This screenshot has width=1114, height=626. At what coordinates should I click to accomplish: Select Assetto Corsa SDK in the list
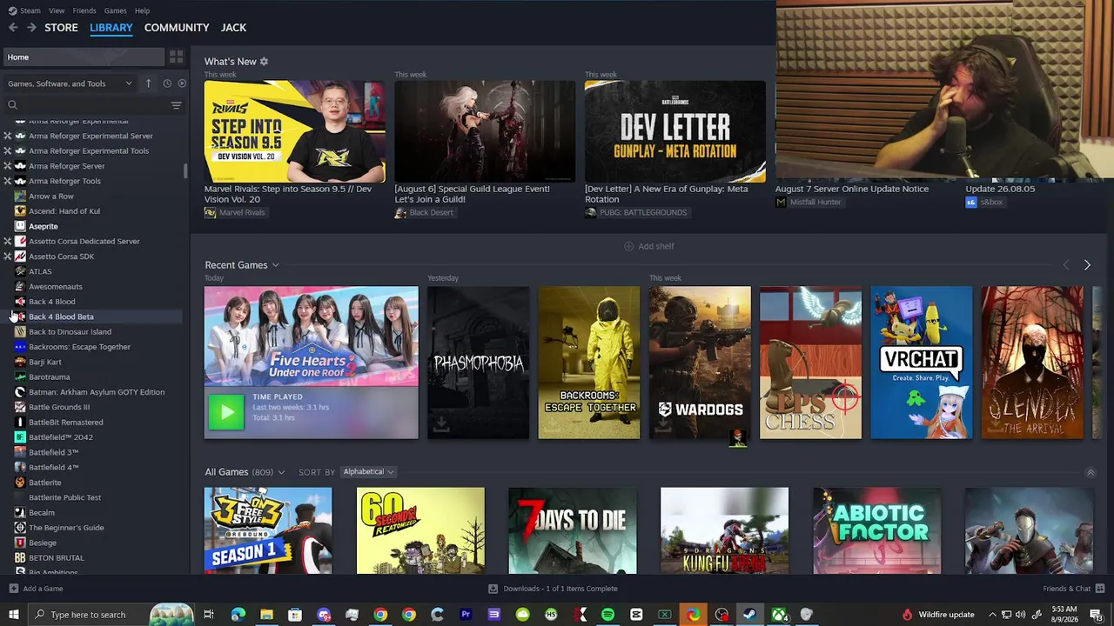(62, 256)
